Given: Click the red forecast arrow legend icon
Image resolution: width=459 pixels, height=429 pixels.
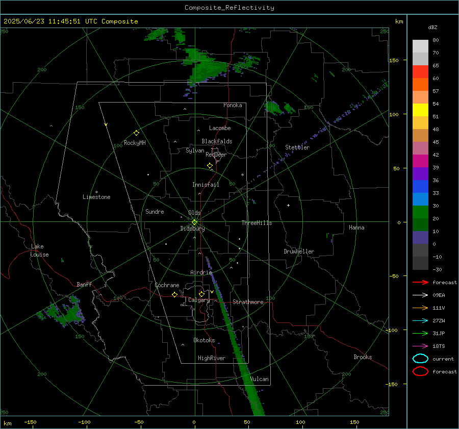Looking at the screenshot, I should point(420,282).
